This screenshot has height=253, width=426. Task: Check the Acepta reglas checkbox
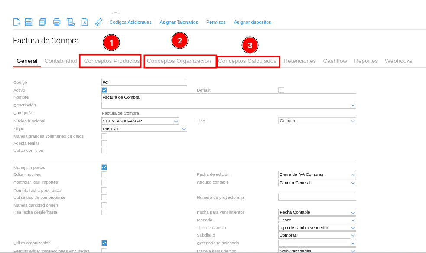coord(104,143)
